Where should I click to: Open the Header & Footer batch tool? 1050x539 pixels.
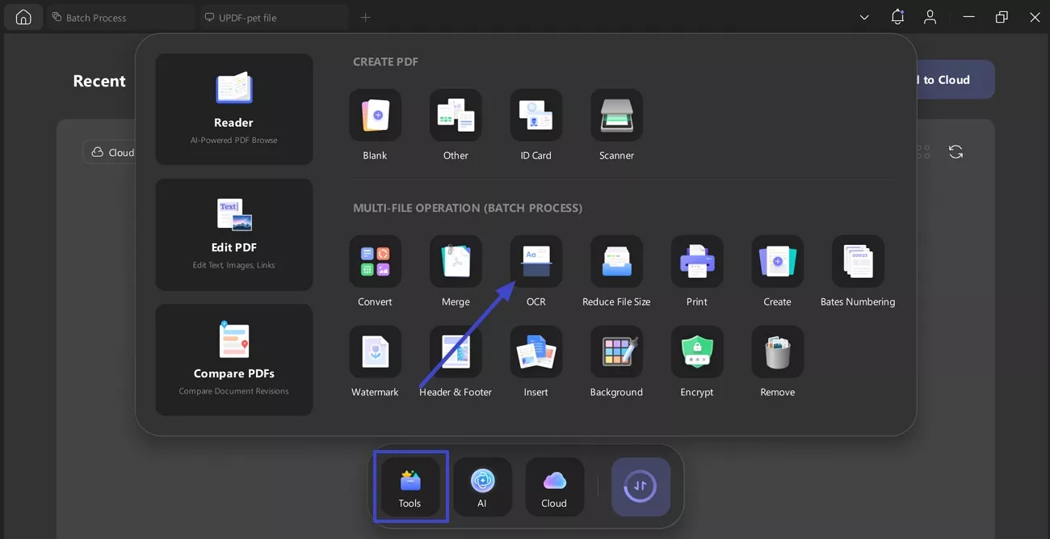[455, 352]
